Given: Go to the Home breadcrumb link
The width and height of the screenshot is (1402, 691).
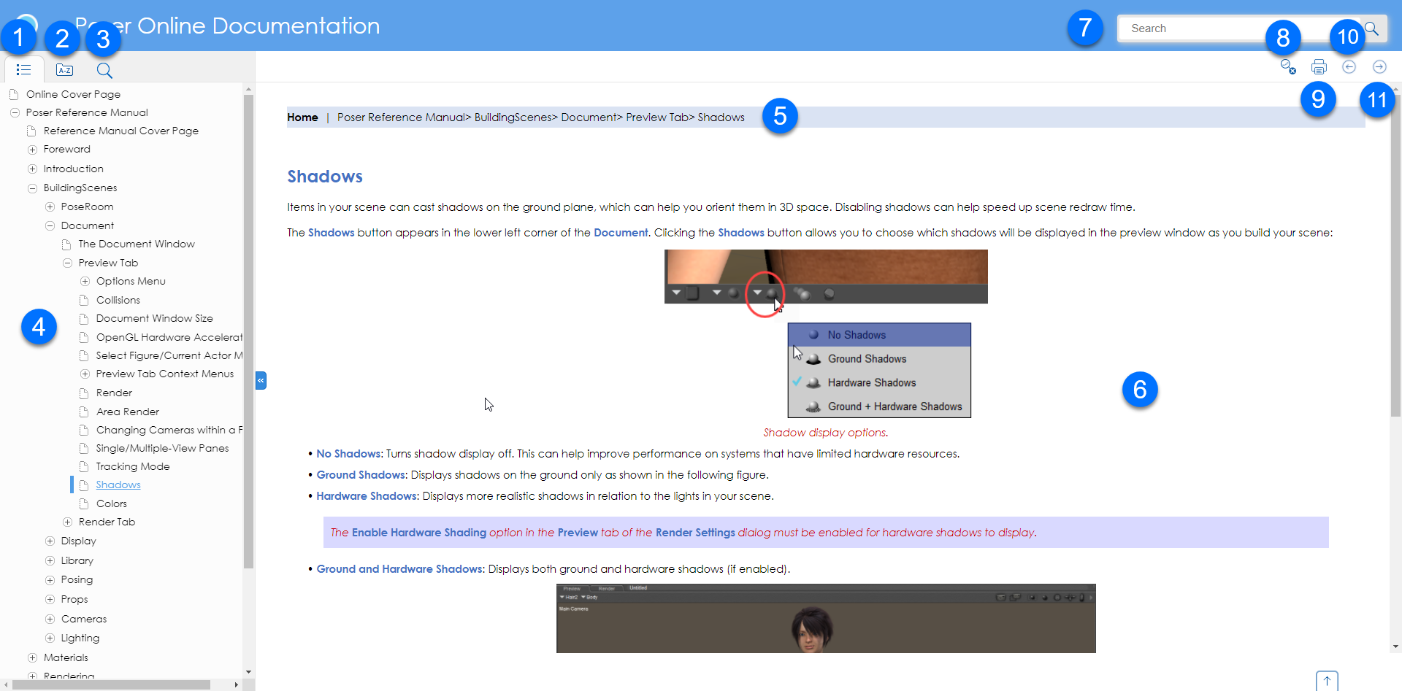Looking at the screenshot, I should coord(302,117).
